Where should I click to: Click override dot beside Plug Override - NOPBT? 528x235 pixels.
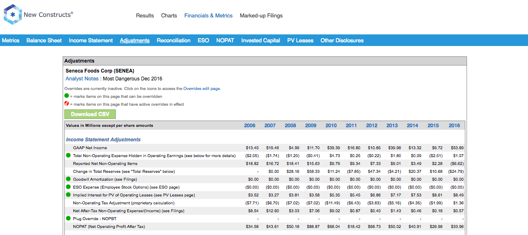[68, 218]
